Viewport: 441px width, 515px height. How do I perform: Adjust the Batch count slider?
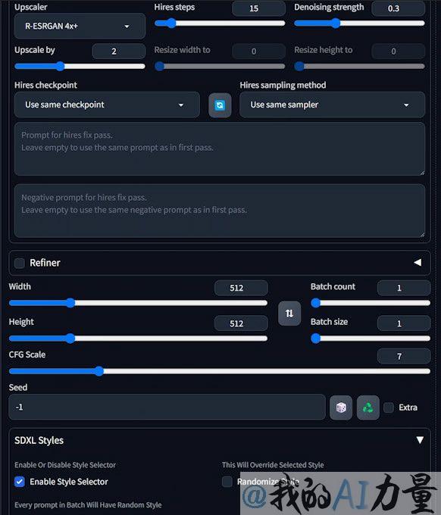click(371, 303)
